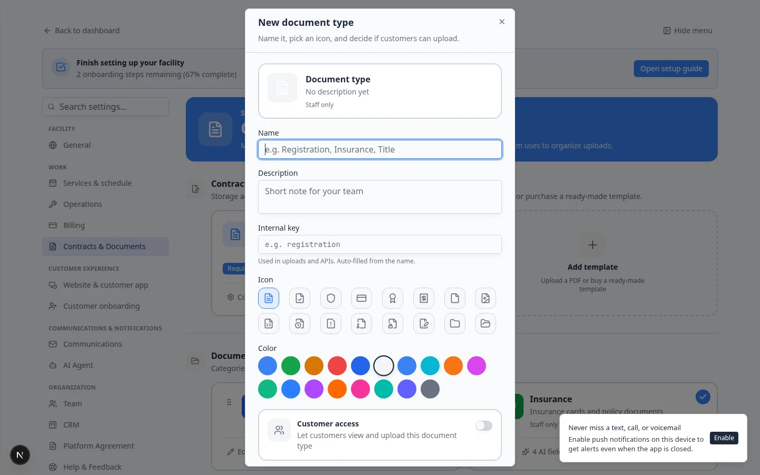Choose the spreadsheet file icon option
The width and height of the screenshot is (760, 475).
[x=269, y=324]
